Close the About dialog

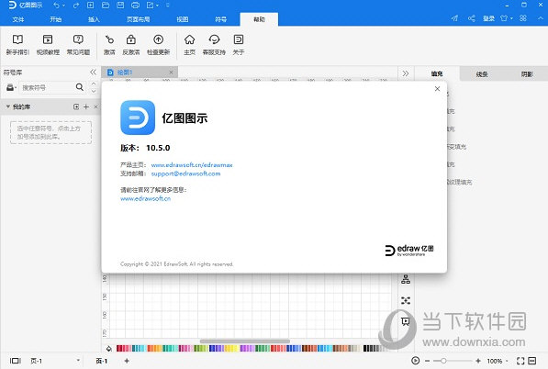coord(437,89)
